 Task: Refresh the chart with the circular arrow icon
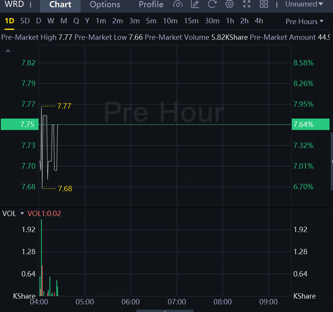pyautogui.click(x=212, y=4)
